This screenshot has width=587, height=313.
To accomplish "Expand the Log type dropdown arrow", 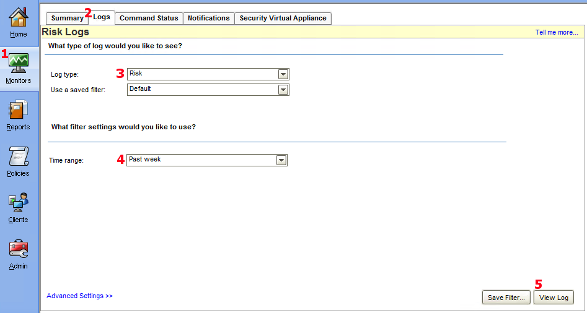I will (x=283, y=74).
